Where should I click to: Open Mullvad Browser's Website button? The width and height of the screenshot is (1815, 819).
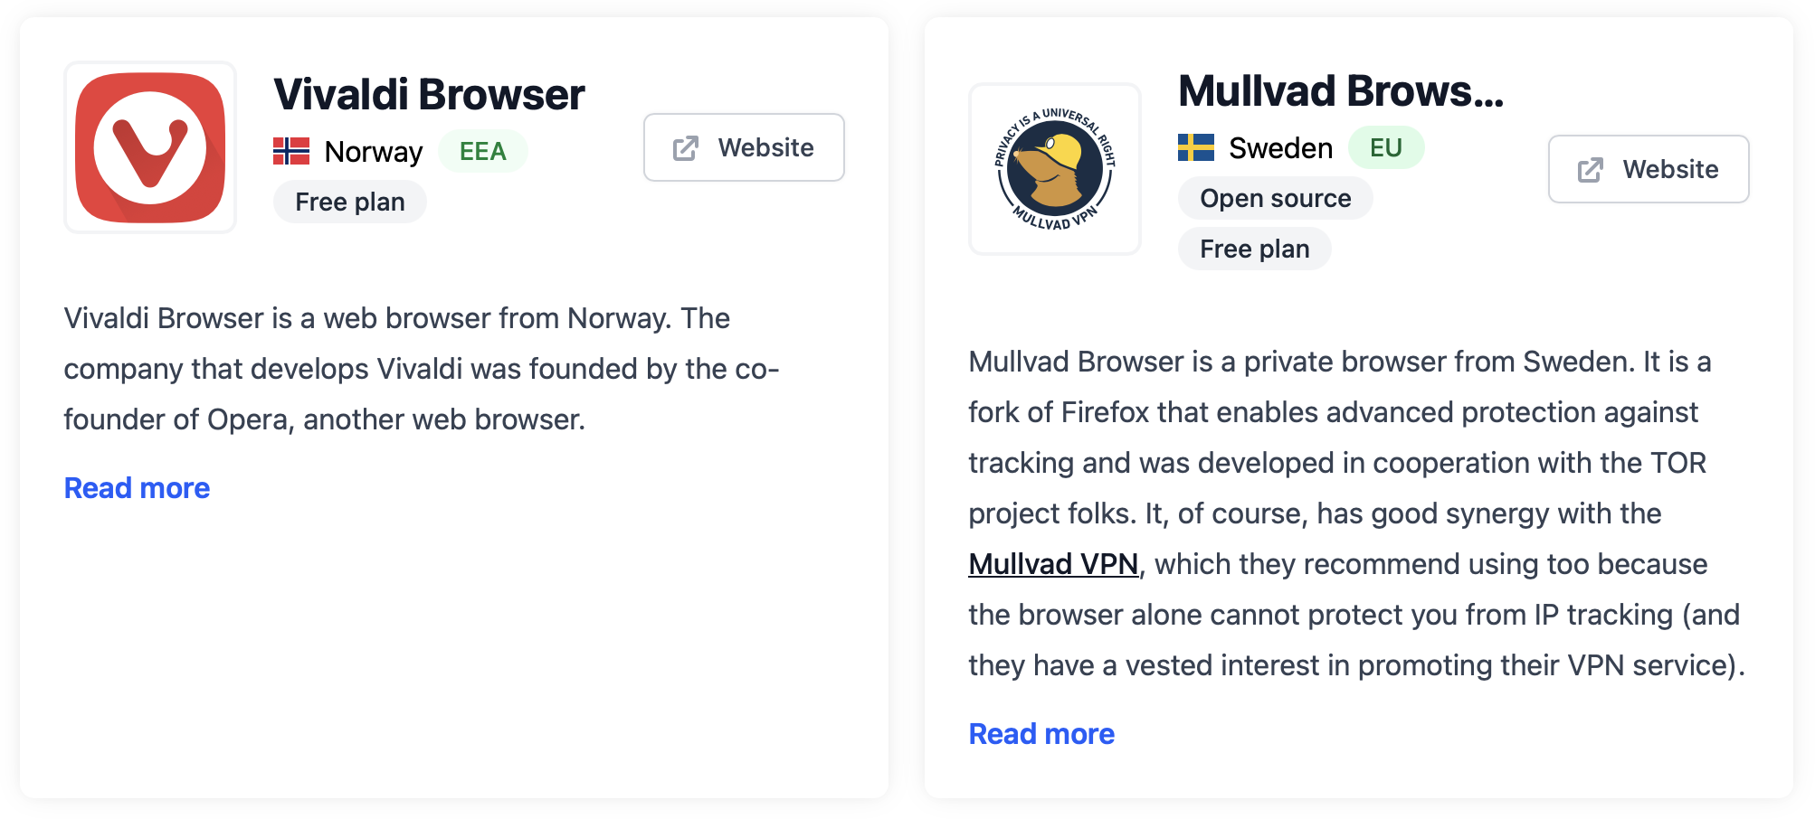[1649, 169]
